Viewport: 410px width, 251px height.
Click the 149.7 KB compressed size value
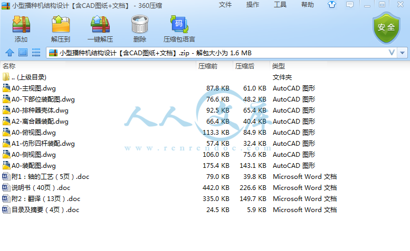point(253,198)
